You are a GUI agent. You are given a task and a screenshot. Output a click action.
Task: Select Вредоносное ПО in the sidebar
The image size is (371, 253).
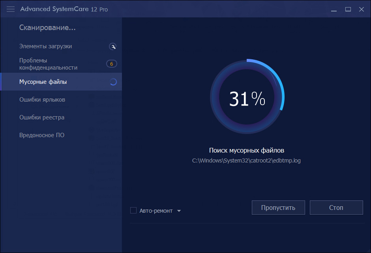point(42,135)
